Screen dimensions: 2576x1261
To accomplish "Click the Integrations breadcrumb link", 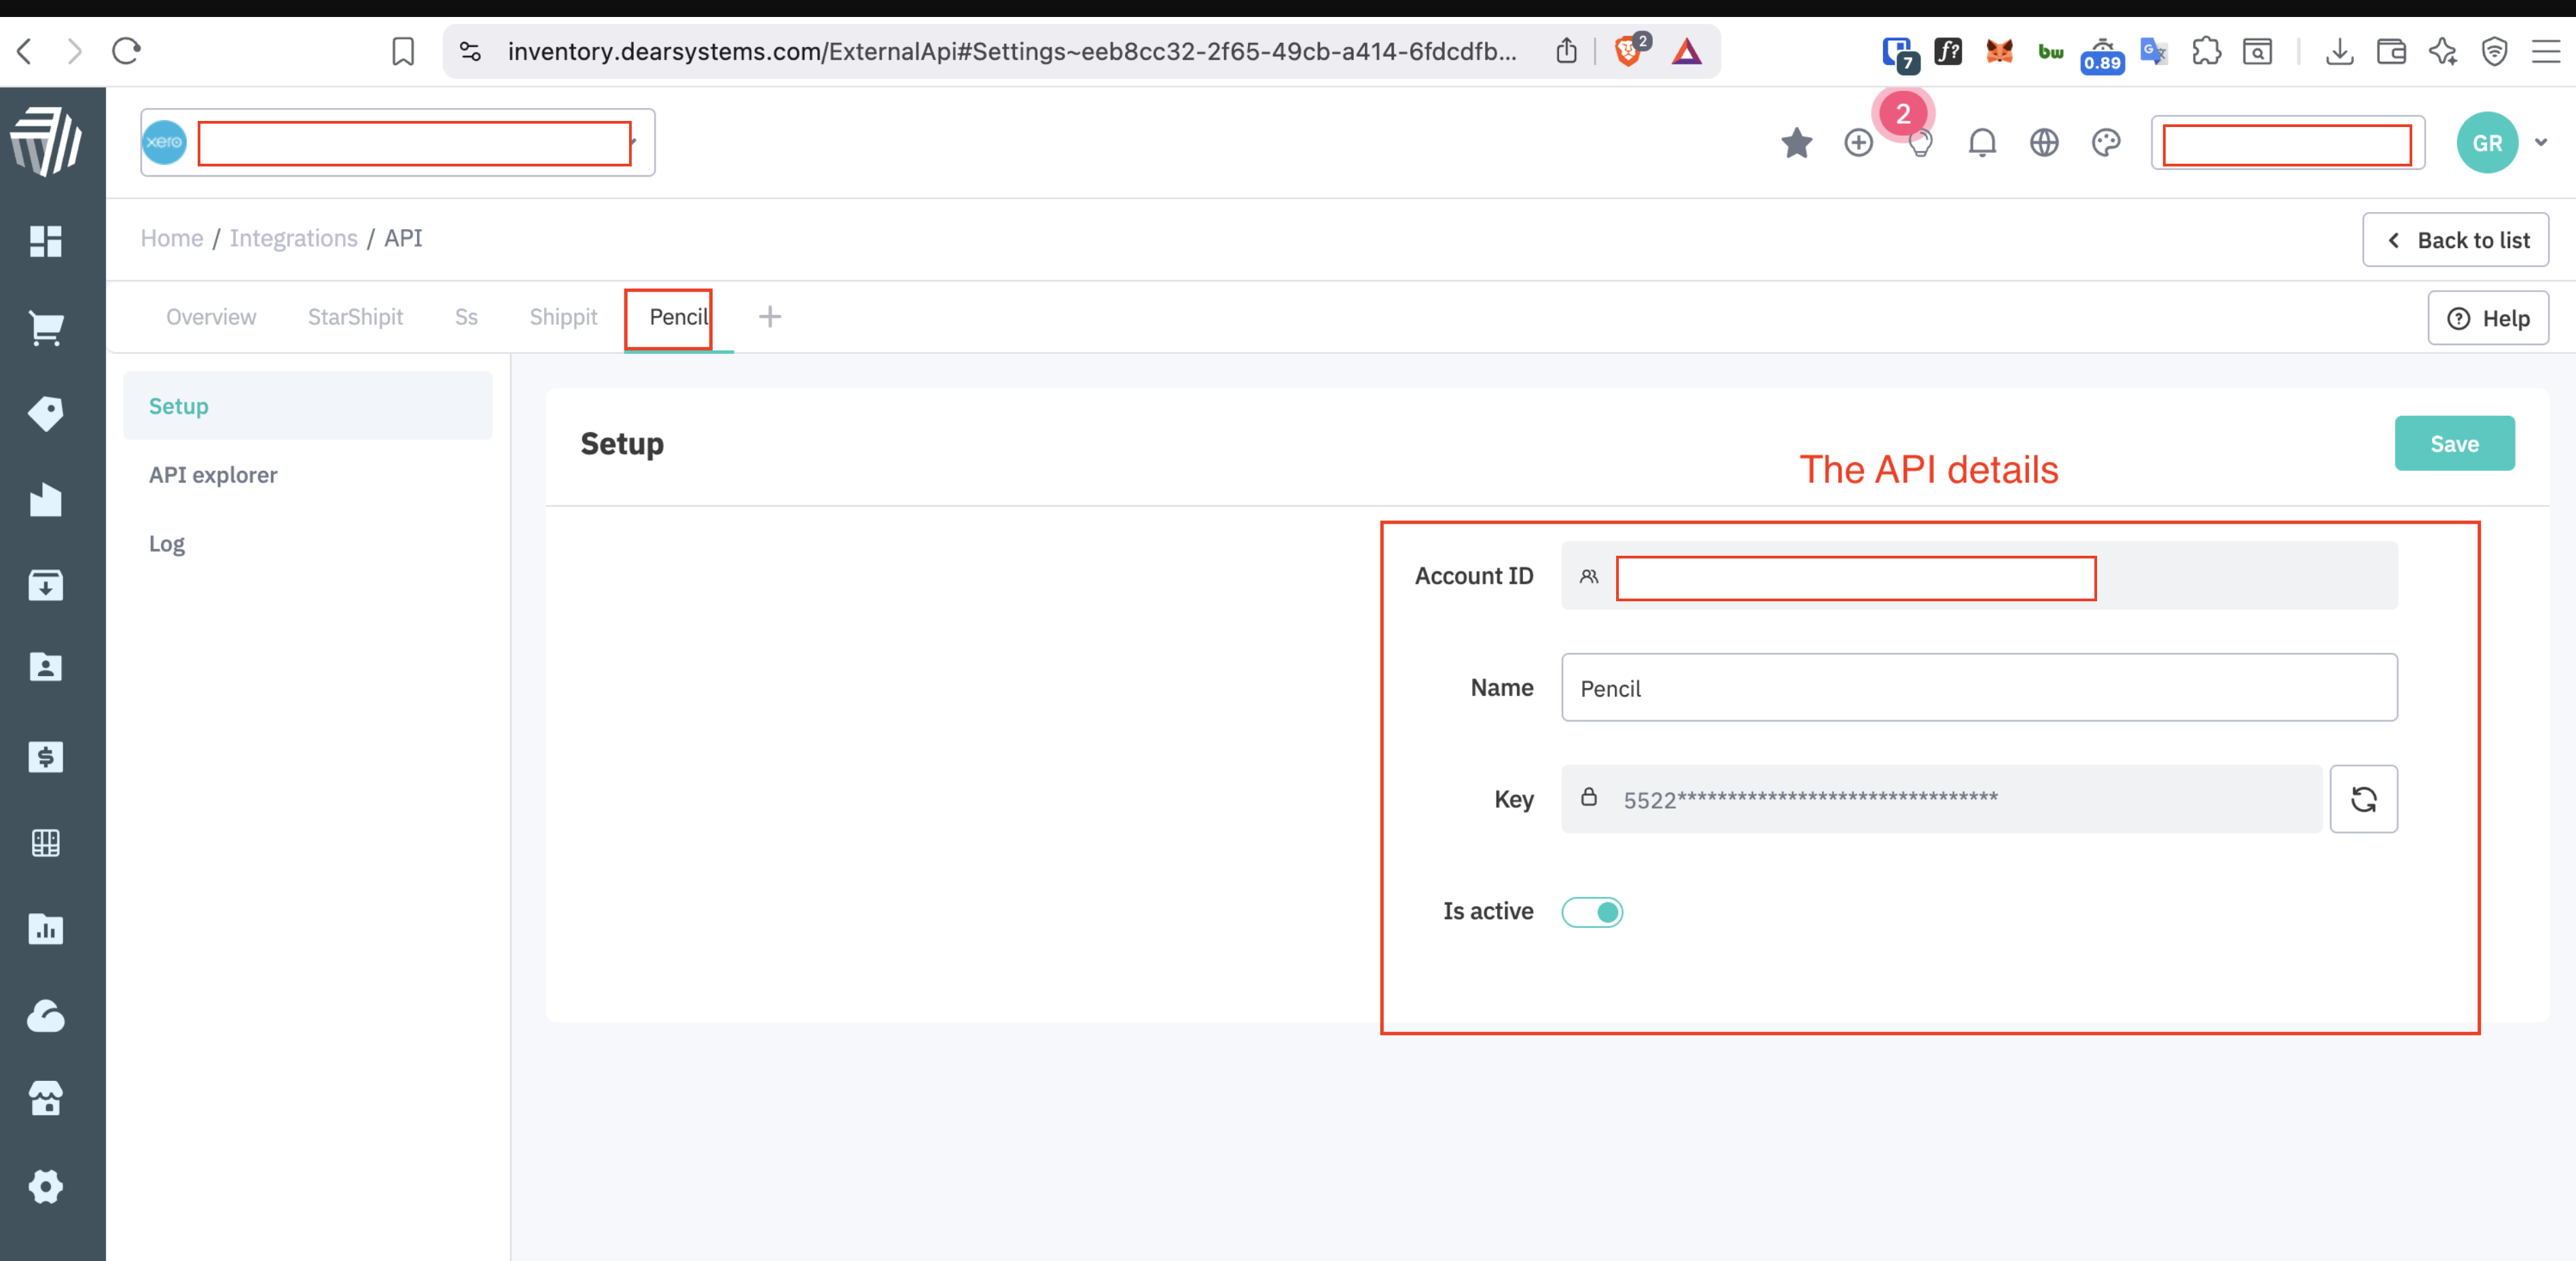I will [x=293, y=238].
